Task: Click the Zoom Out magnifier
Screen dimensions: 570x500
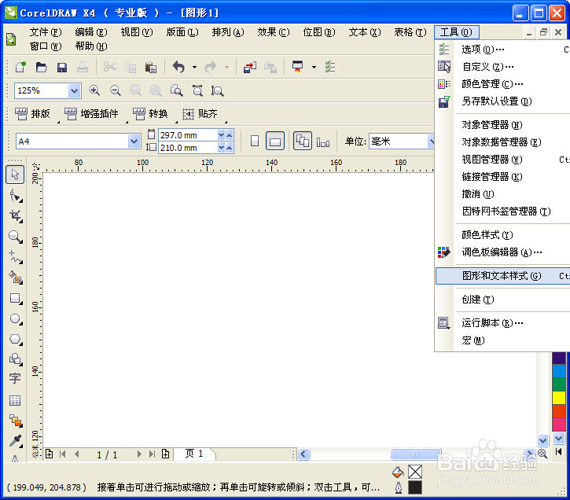Action: [116, 90]
